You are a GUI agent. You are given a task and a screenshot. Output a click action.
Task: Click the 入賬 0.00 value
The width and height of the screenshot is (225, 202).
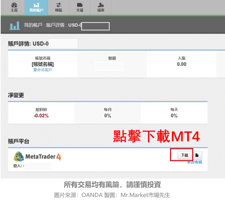point(182,64)
